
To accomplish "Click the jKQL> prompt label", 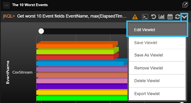I will (x=9, y=16).
